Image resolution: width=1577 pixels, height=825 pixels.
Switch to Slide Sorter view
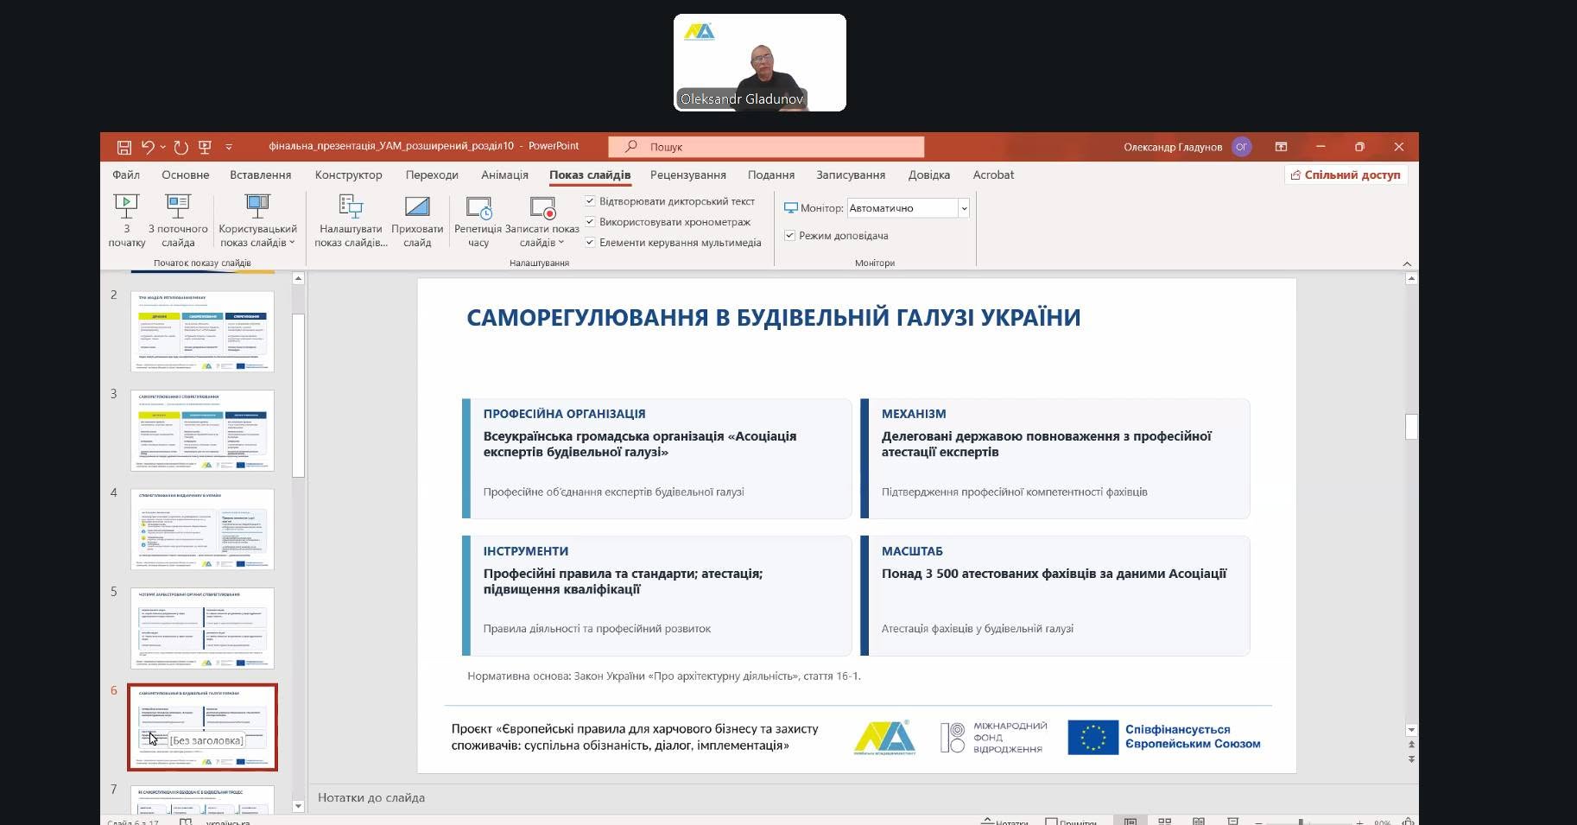[x=1164, y=821]
